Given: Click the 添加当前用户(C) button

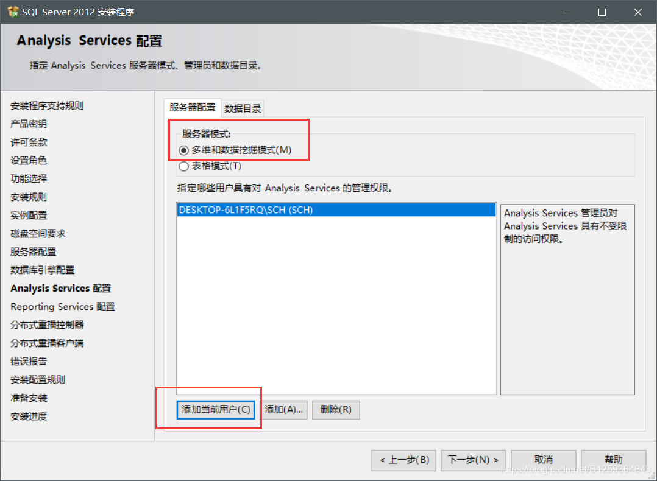Looking at the screenshot, I should [x=216, y=409].
